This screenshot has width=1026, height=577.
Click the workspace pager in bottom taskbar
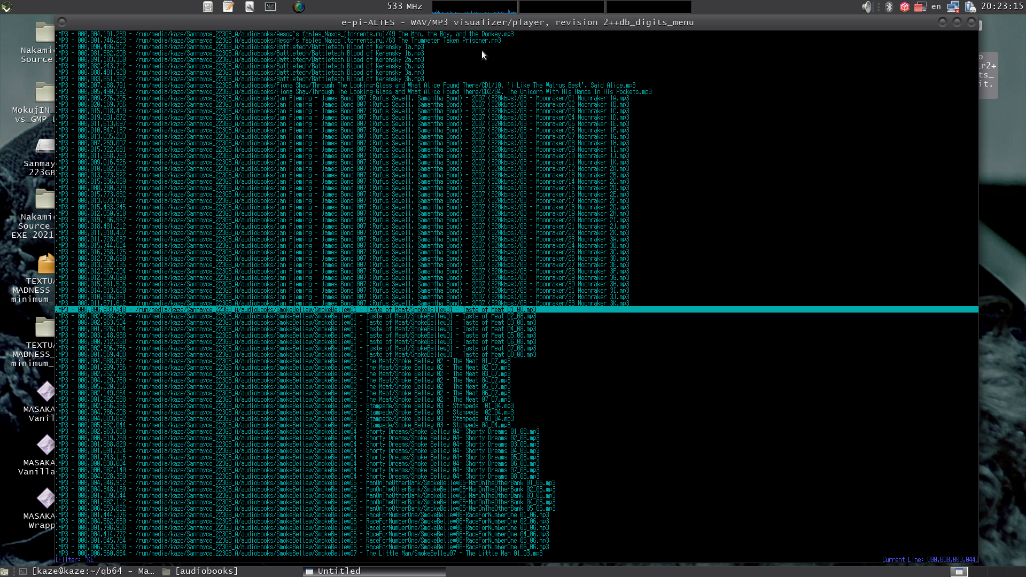click(959, 571)
